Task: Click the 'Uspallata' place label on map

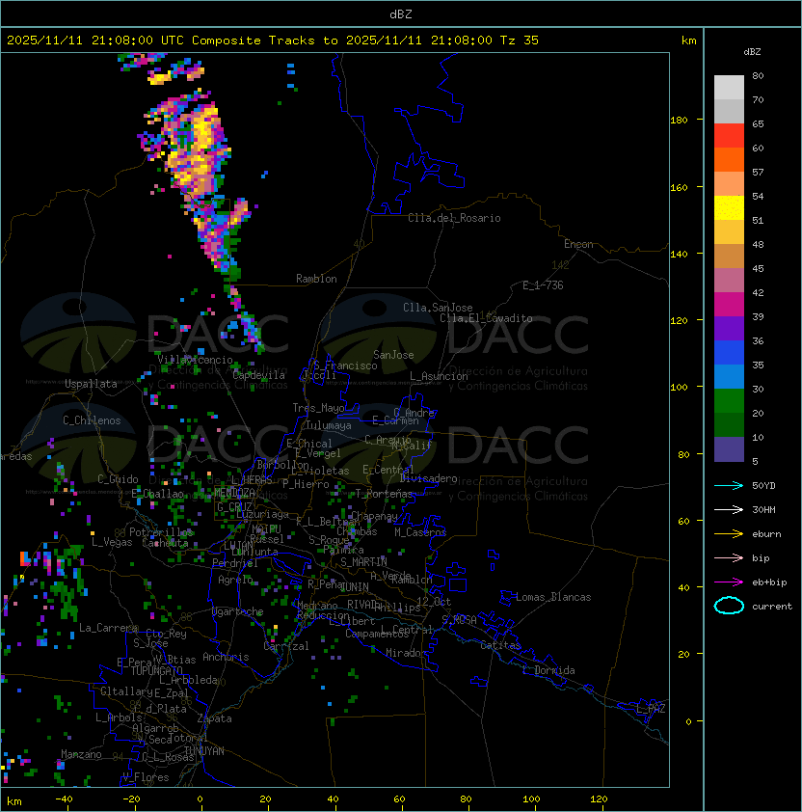Action: [x=92, y=384]
